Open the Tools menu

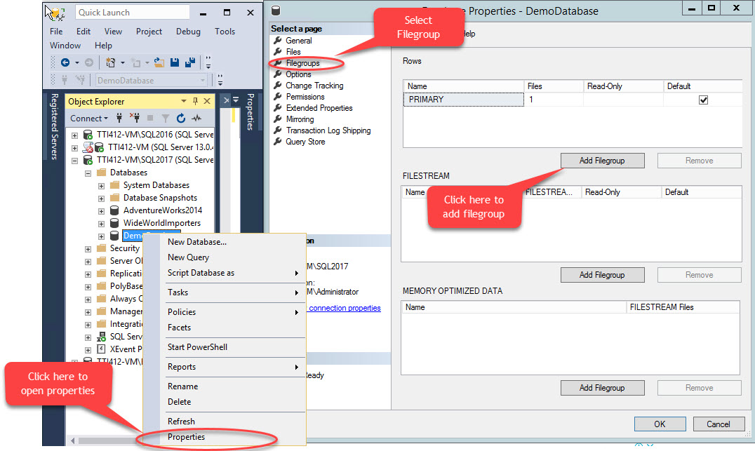tap(225, 32)
